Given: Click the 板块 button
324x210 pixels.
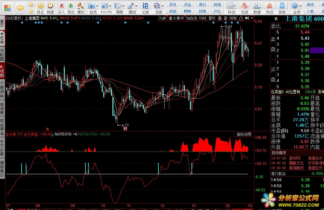Looking at the screenshot, I should pos(310,5).
